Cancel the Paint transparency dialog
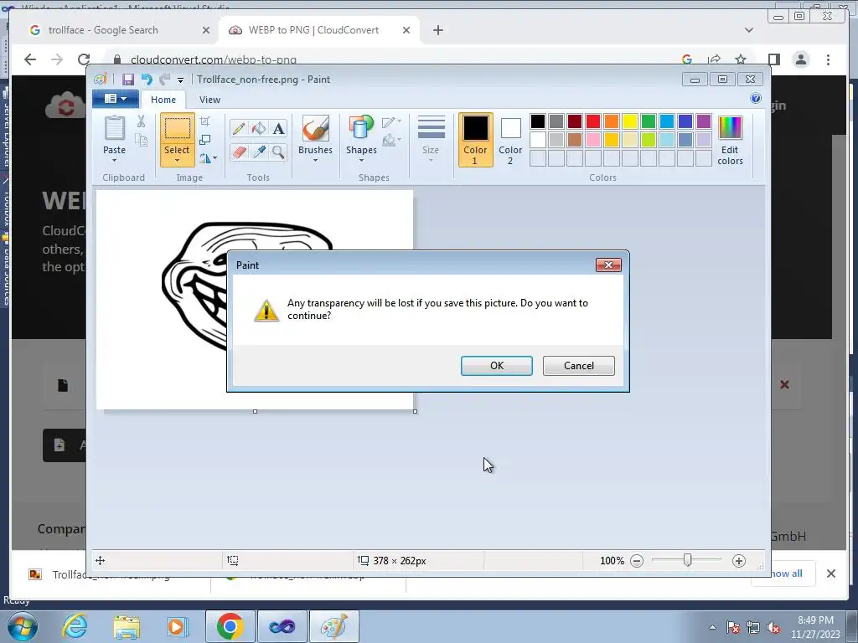The width and height of the screenshot is (858, 643). tap(578, 366)
